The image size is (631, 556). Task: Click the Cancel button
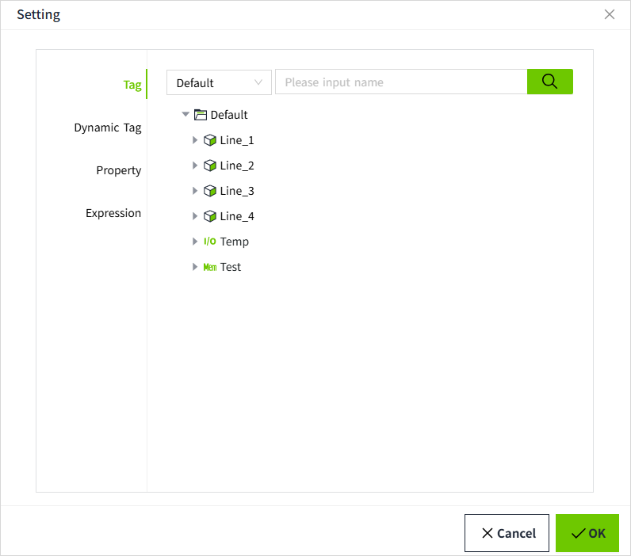point(507,533)
